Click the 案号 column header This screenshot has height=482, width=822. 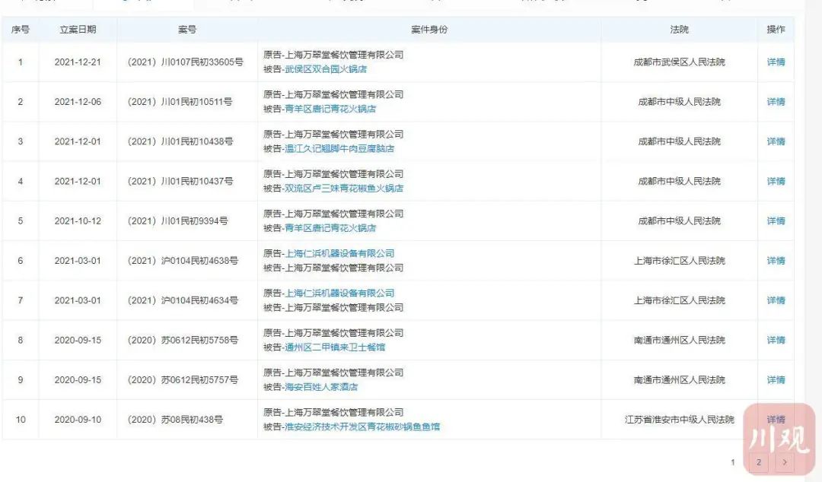[187, 30]
